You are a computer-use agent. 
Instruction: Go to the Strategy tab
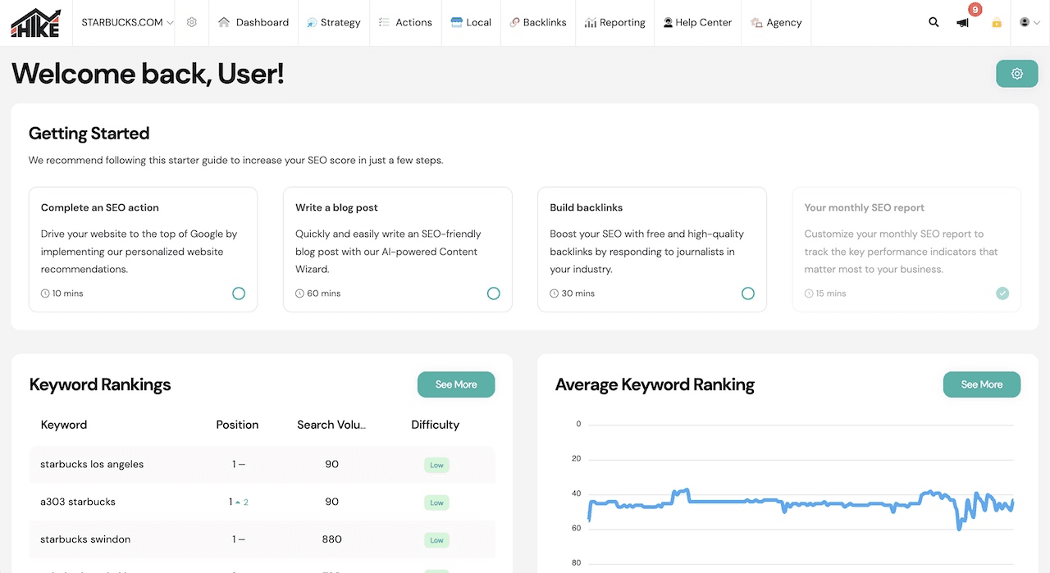click(x=333, y=23)
